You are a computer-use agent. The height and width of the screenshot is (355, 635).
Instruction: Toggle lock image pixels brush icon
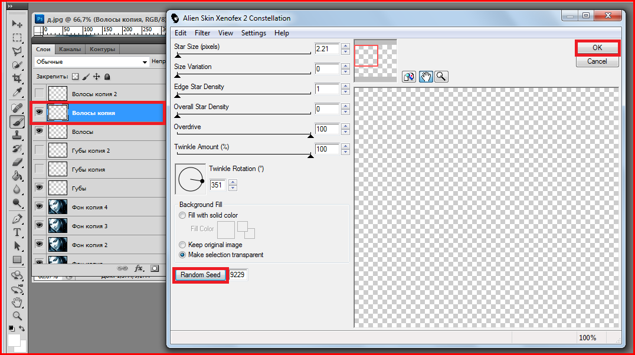86,77
